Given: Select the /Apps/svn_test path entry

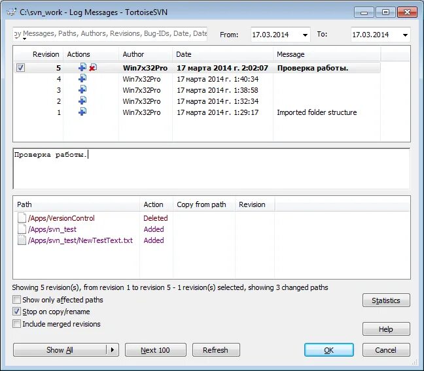Looking at the screenshot, I should [x=52, y=229].
